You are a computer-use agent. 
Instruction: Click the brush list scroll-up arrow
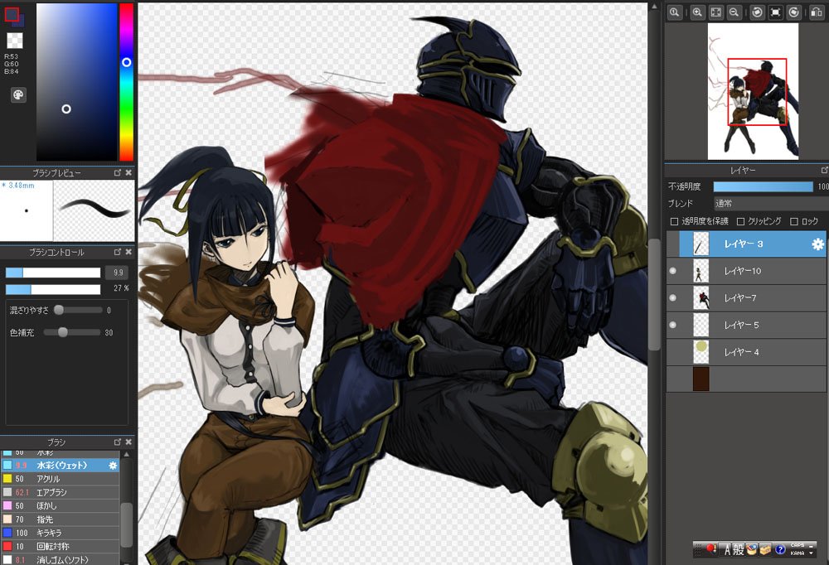tap(126, 454)
